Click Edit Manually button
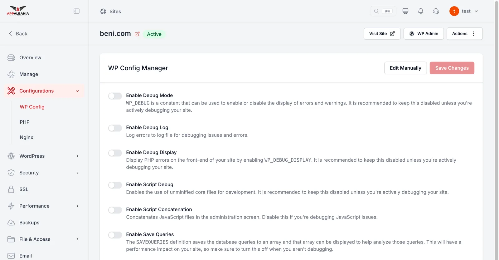 click(405, 68)
